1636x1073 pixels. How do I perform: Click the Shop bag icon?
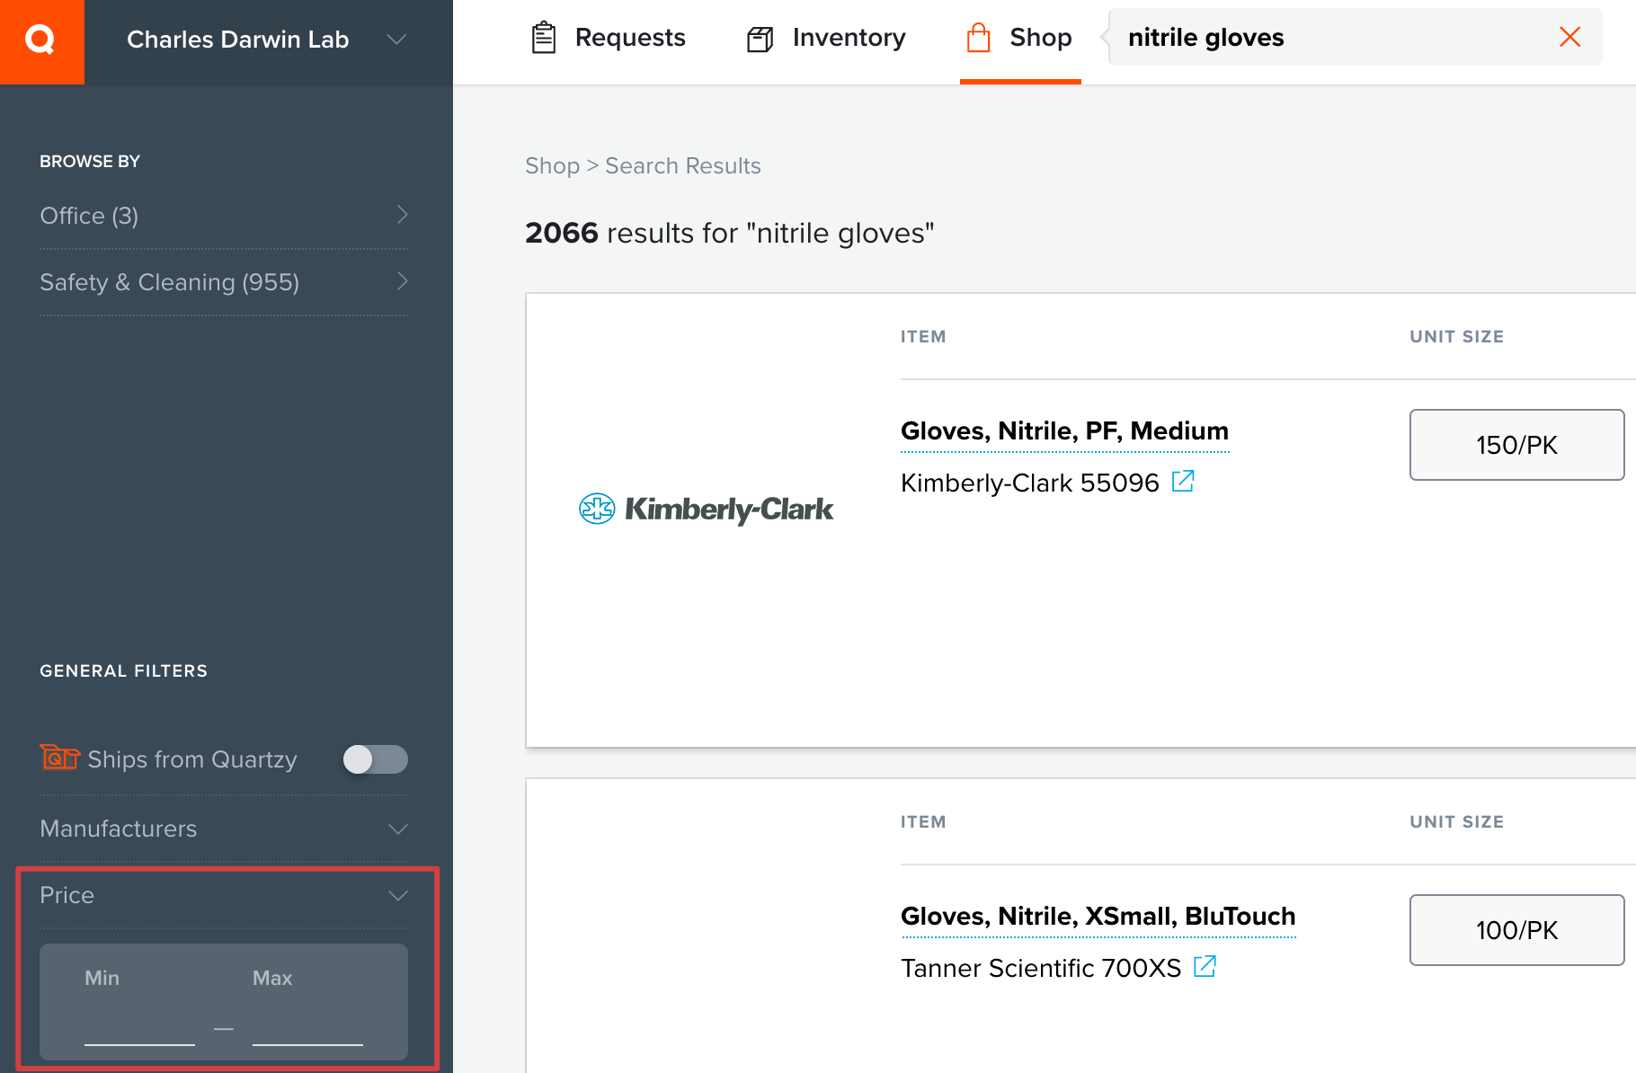(978, 38)
